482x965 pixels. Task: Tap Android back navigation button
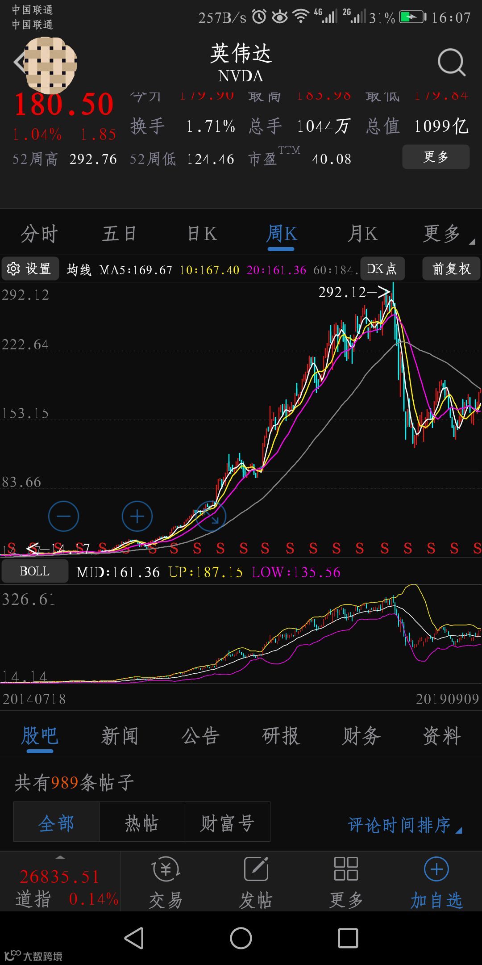click(x=134, y=938)
